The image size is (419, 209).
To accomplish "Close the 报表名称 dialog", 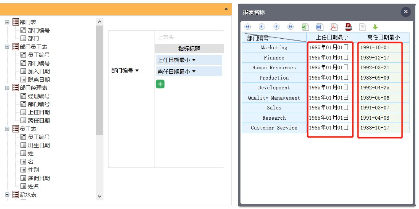I will (x=406, y=12).
